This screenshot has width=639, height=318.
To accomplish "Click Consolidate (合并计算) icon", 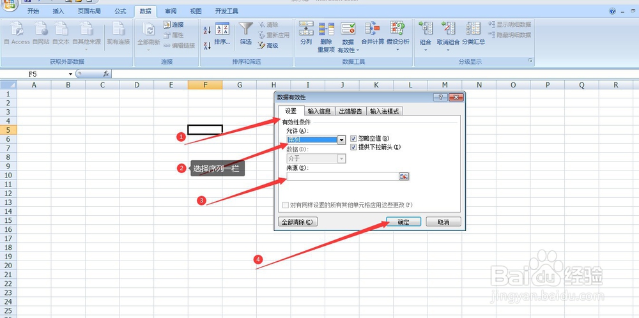I will click(x=373, y=33).
